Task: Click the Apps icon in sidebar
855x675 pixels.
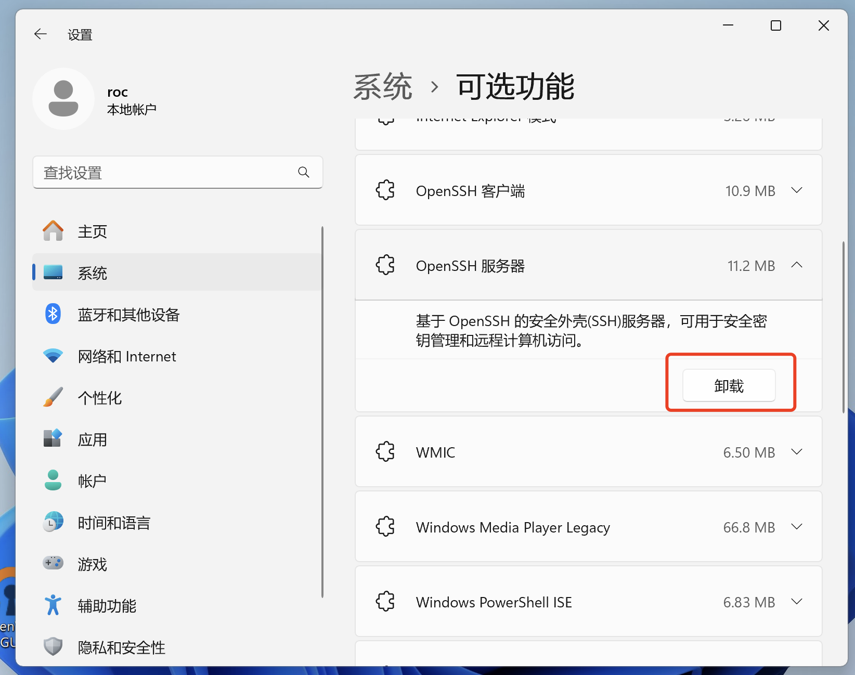Action: [53, 439]
